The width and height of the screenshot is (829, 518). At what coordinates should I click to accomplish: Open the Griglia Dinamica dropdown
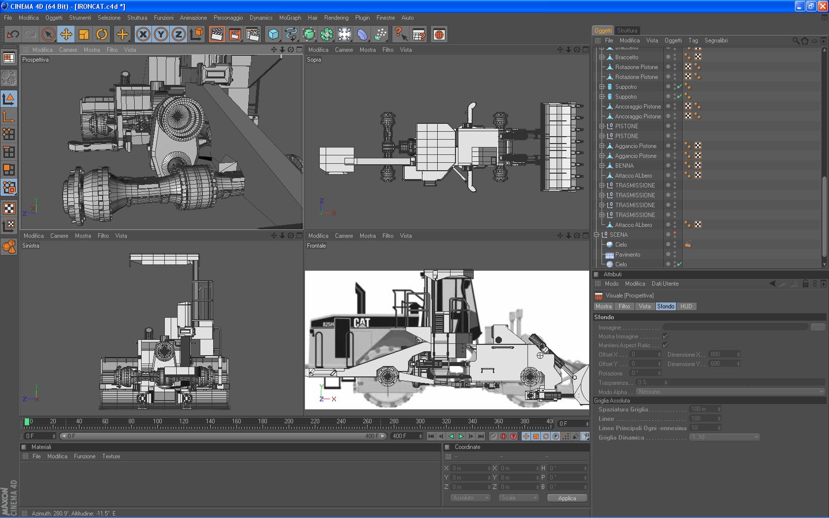click(x=724, y=437)
